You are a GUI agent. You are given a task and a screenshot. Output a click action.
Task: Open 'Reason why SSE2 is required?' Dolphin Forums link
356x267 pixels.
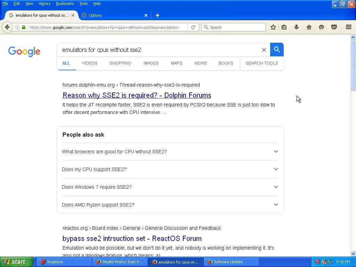click(137, 95)
